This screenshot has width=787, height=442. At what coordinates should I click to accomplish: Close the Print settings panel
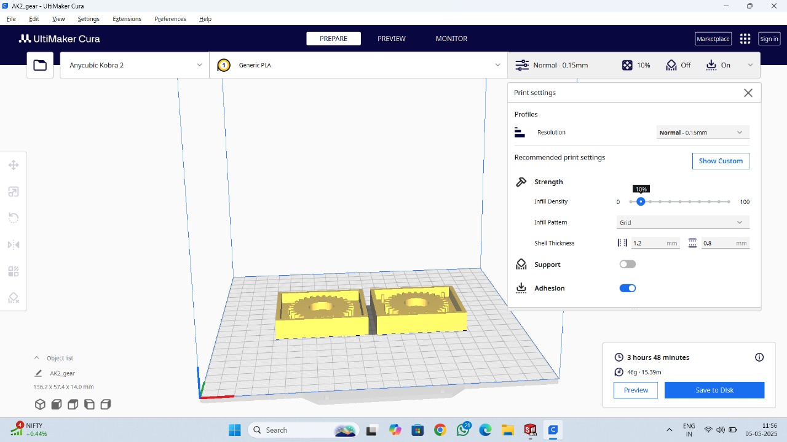pyautogui.click(x=748, y=93)
